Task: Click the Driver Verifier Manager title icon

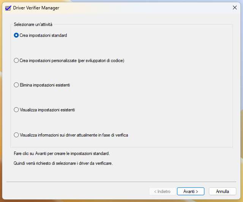Action: click(x=8, y=8)
